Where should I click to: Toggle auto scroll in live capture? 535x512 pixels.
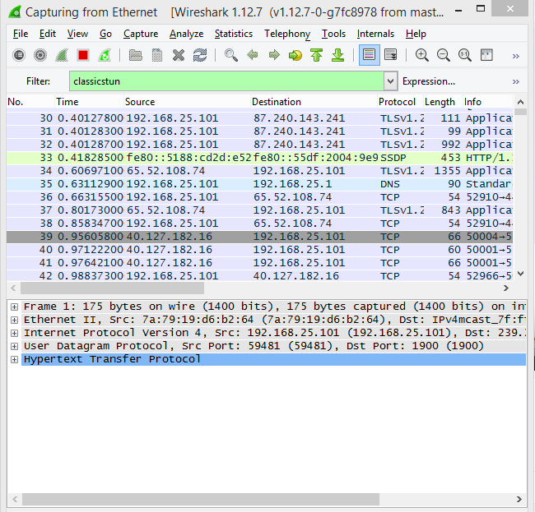pyautogui.click(x=391, y=55)
